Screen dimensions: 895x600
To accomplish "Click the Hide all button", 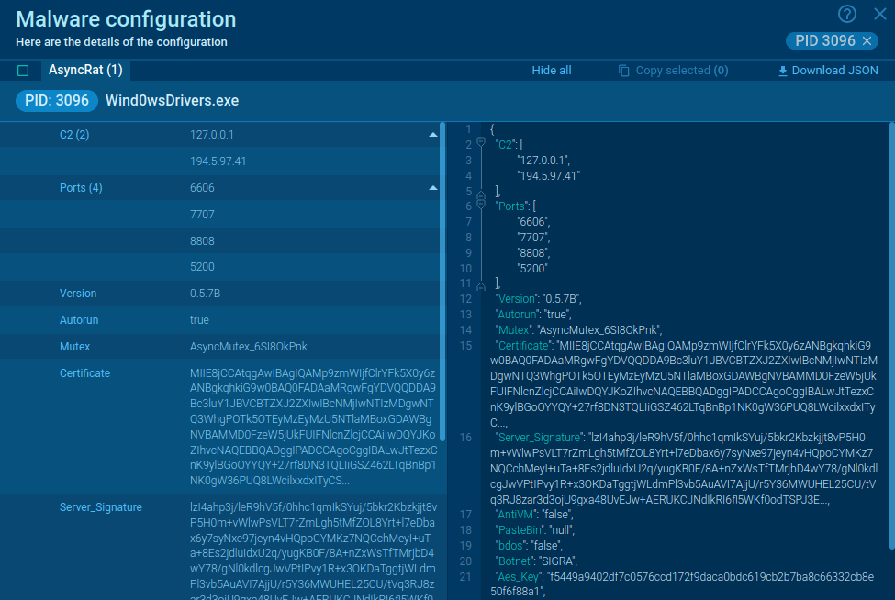I will click(x=551, y=70).
